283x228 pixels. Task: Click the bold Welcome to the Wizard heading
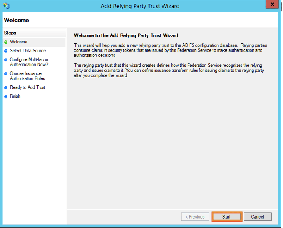coord(126,36)
